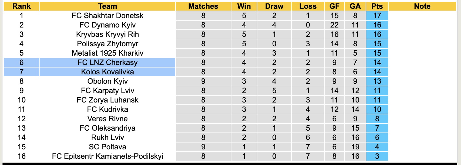
Task: Click the GA column header
Action: (355, 6)
